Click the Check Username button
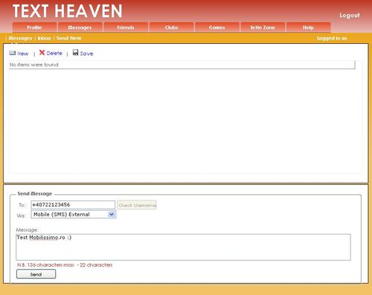This screenshot has height=295, width=372. [137, 205]
